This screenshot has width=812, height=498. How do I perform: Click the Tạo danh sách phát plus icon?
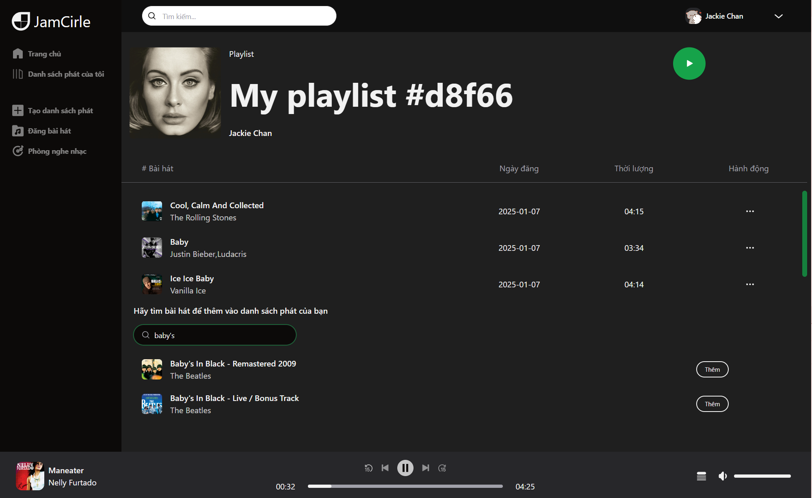(x=18, y=110)
